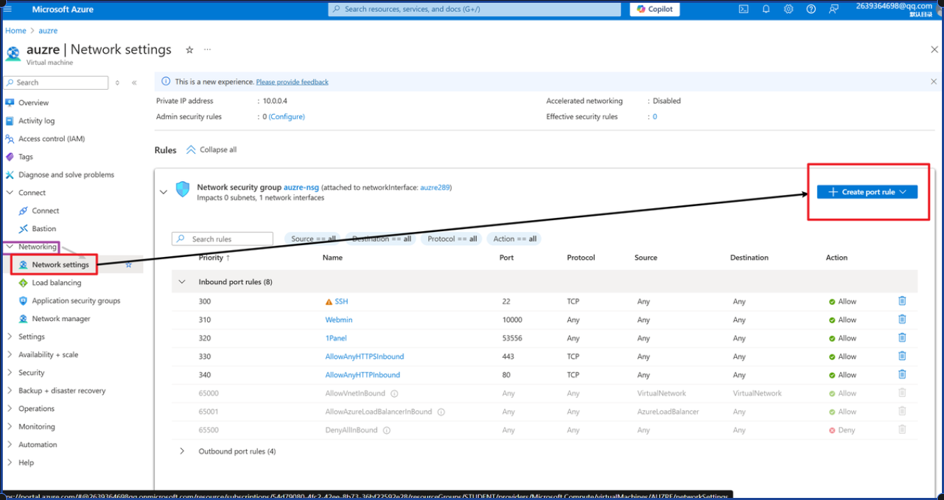
Task: Open the notifications bell
Action: click(x=766, y=9)
